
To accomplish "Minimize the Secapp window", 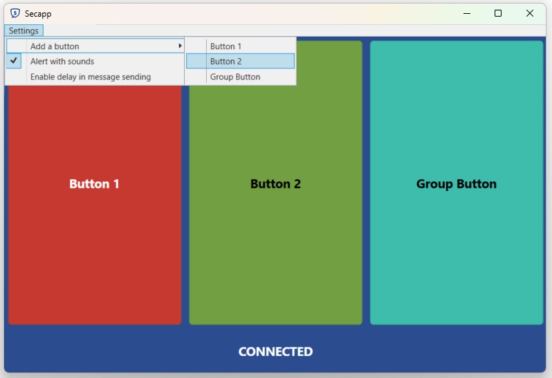I will (466, 13).
